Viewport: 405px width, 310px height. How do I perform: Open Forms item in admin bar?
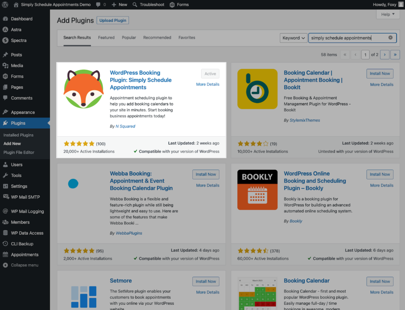click(179, 5)
